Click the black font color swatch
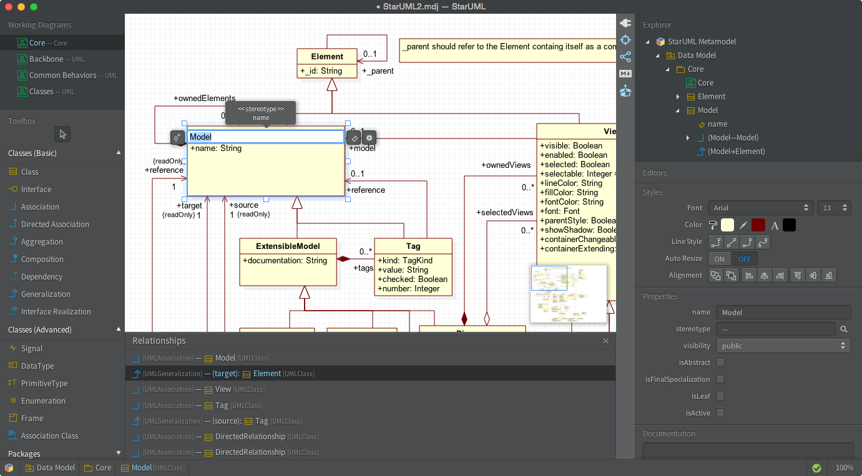Viewport: 862px width, 476px height. pos(790,225)
